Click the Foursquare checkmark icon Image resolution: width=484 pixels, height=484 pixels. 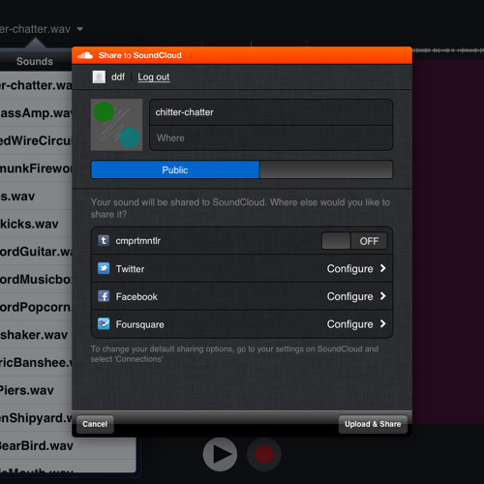[x=104, y=323]
